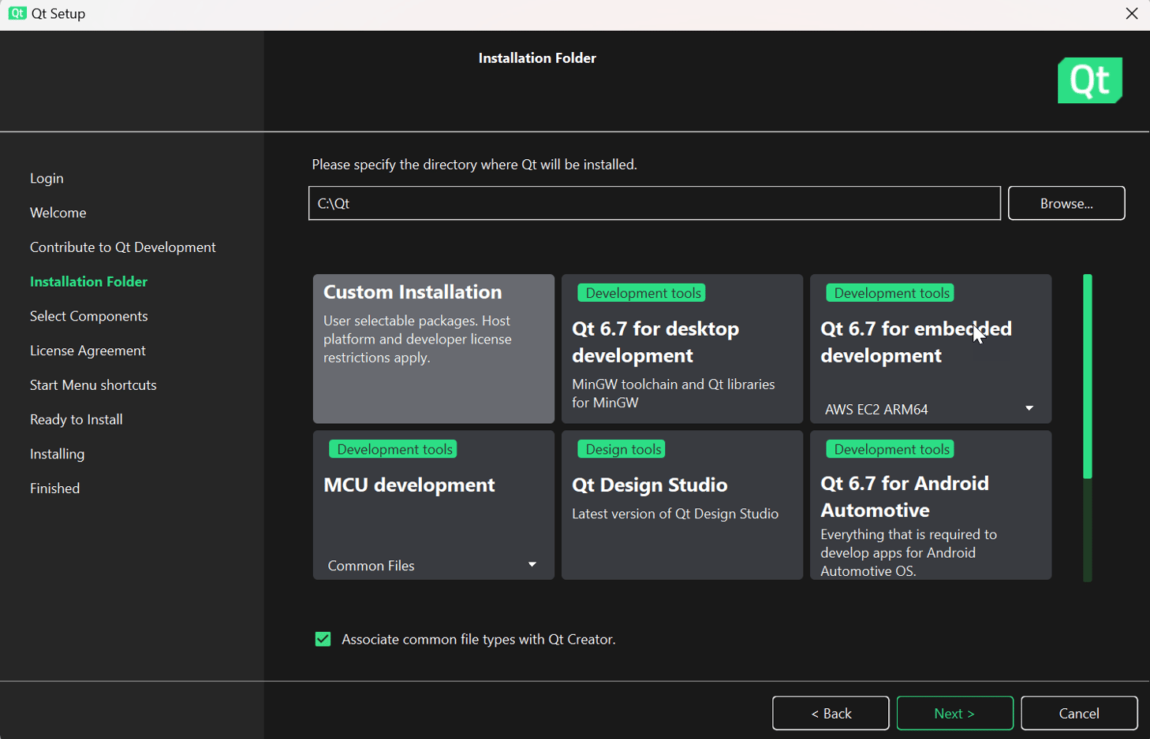Image resolution: width=1150 pixels, height=739 pixels.
Task: Select the Custom Installation option
Action: point(434,348)
